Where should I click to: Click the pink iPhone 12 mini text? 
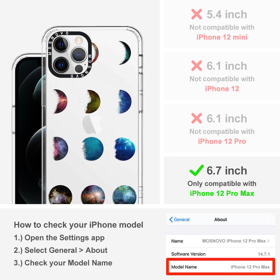pos(222,37)
